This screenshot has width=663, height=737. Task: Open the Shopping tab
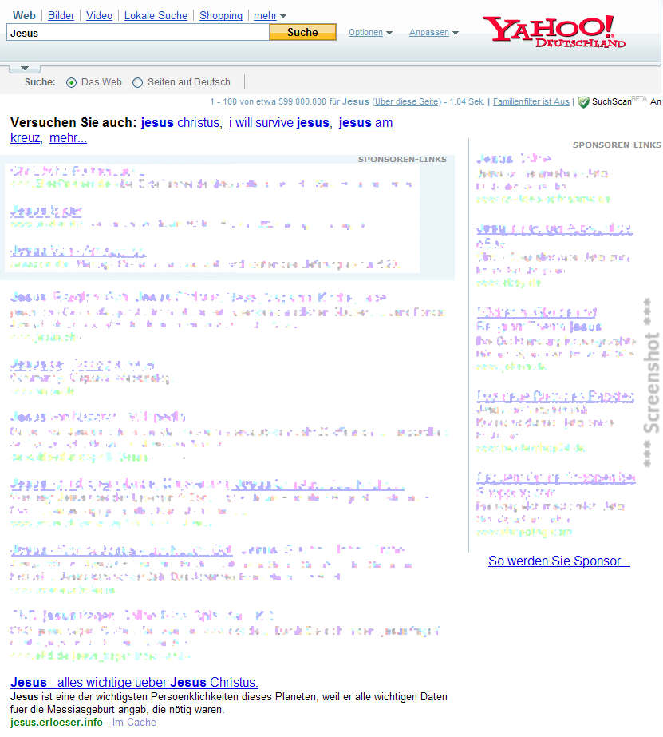pyautogui.click(x=221, y=15)
